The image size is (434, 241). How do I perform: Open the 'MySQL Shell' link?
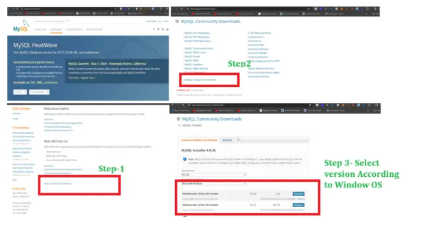click(x=191, y=60)
